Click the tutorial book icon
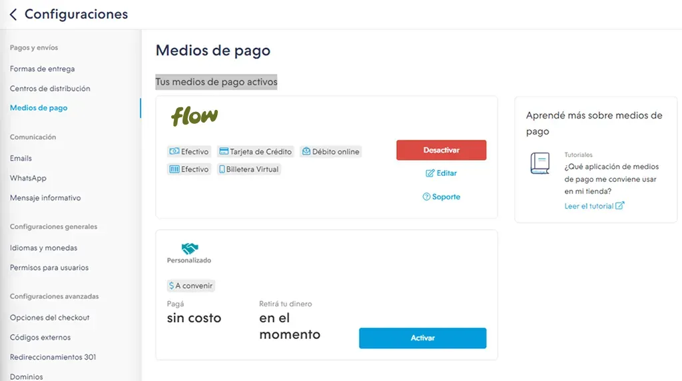The width and height of the screenshot is (682, 381). (x=539, y=163)
